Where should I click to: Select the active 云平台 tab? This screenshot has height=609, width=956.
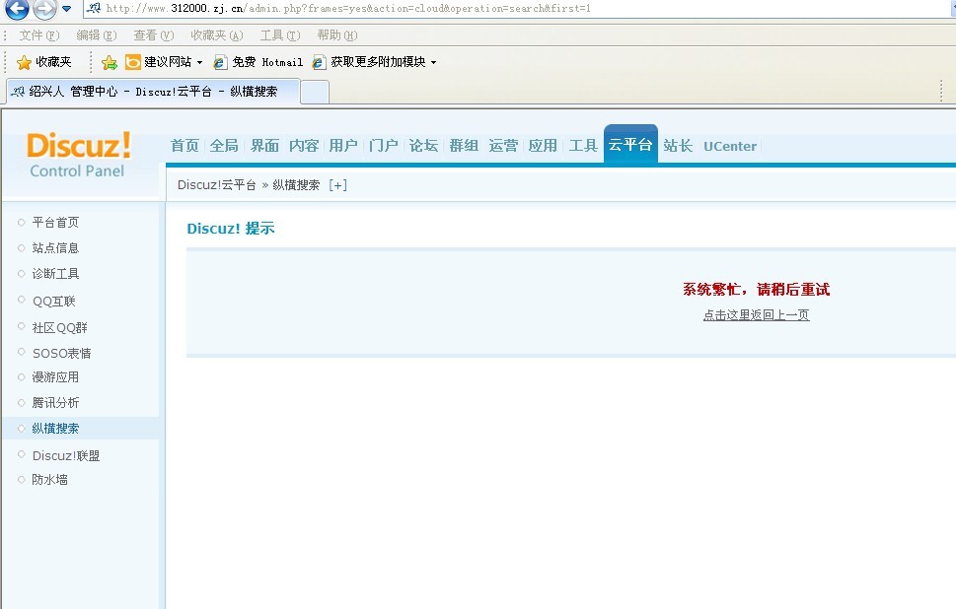630,144
